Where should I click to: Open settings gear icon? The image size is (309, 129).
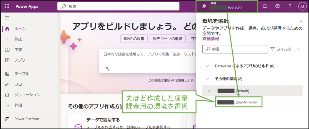(x=278, y=6)
